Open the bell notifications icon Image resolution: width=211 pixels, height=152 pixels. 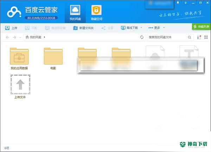178,2
